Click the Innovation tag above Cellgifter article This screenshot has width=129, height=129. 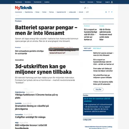pyautogui.click(x=19, y=114)
